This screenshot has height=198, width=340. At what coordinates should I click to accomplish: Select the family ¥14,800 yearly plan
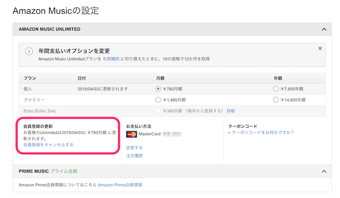coord(276,100)
